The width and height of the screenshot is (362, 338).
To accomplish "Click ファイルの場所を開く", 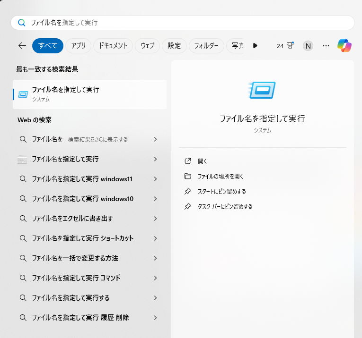I will [x=220, y=176].
